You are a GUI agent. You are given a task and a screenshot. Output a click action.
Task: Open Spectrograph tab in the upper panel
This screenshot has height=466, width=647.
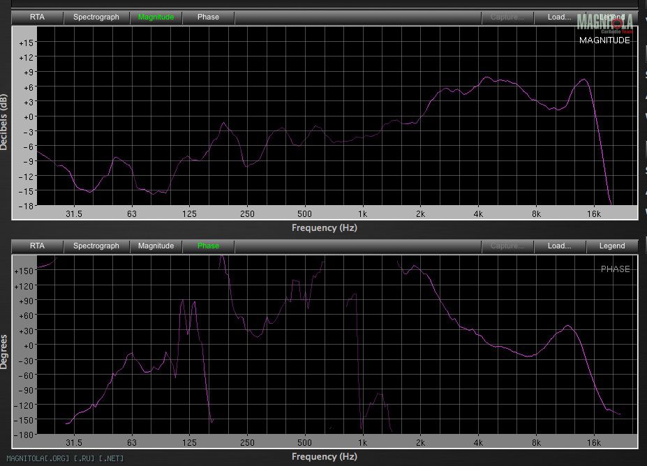point(96,17)
